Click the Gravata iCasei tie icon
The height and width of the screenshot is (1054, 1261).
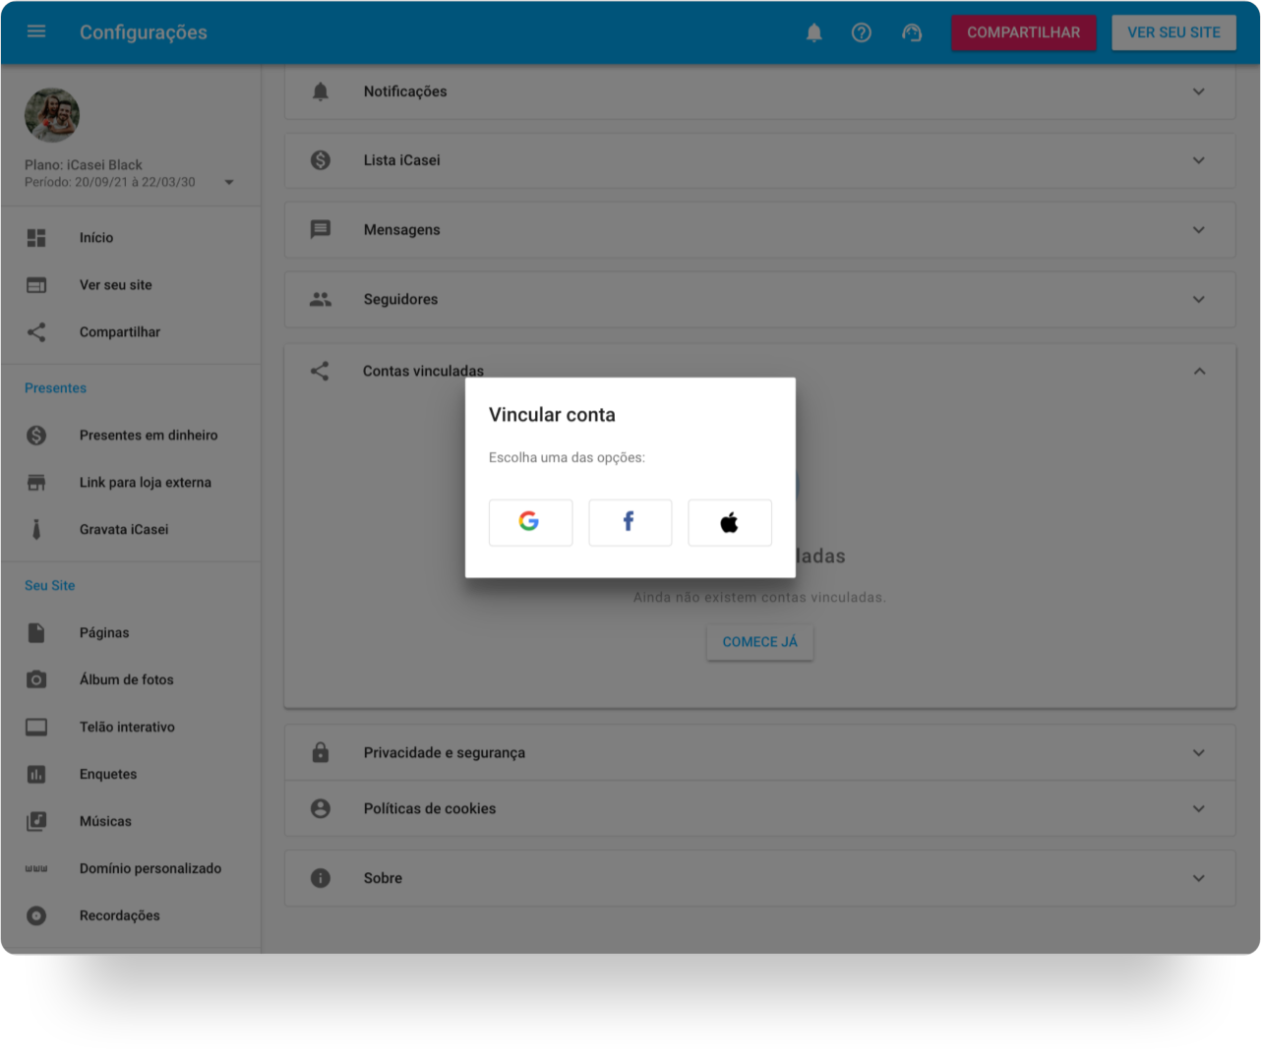point(36,530)
